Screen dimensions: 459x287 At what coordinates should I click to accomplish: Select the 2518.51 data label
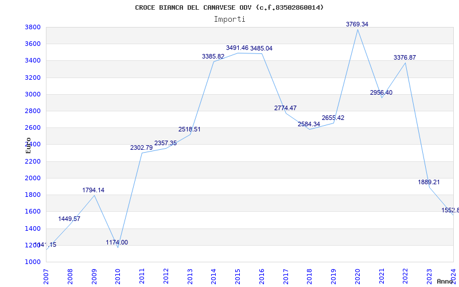tap(189, 130)
